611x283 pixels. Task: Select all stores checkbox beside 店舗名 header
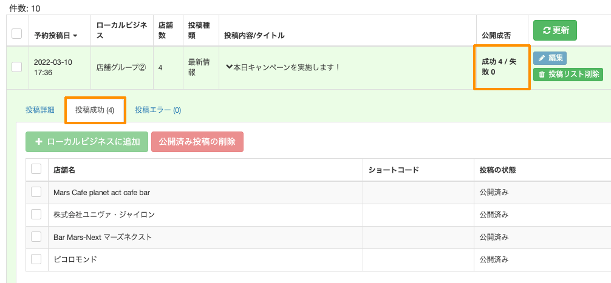tap(36, 169)
